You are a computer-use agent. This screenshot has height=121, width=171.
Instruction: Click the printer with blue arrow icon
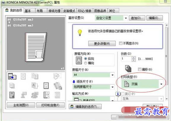pos(12,76)
